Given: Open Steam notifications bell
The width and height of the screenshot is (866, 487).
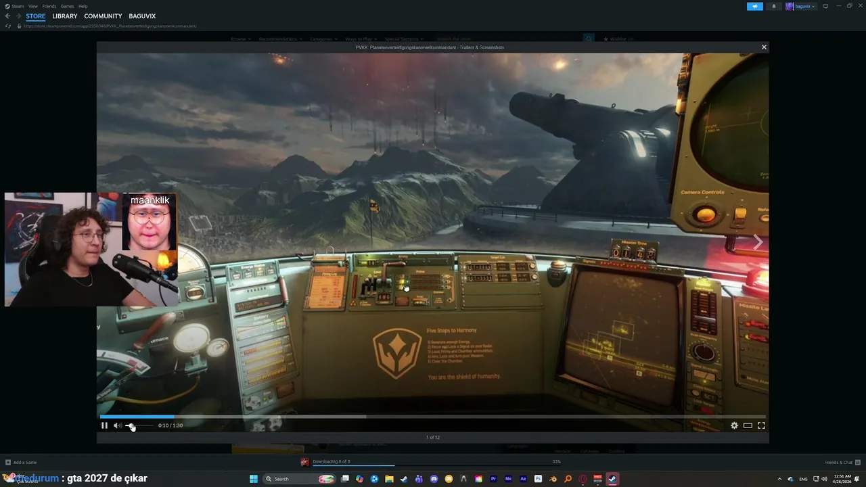Looking at the screenshot, I should tap(774, 6).
